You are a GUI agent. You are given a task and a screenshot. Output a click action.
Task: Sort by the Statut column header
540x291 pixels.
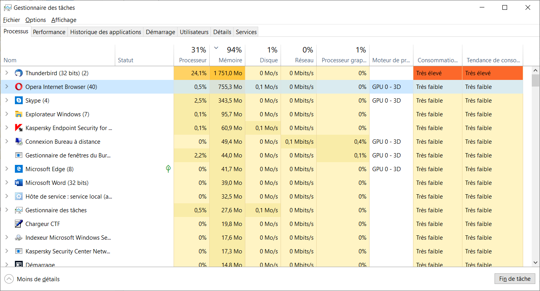pyautogui.click(x=144, y=55)
